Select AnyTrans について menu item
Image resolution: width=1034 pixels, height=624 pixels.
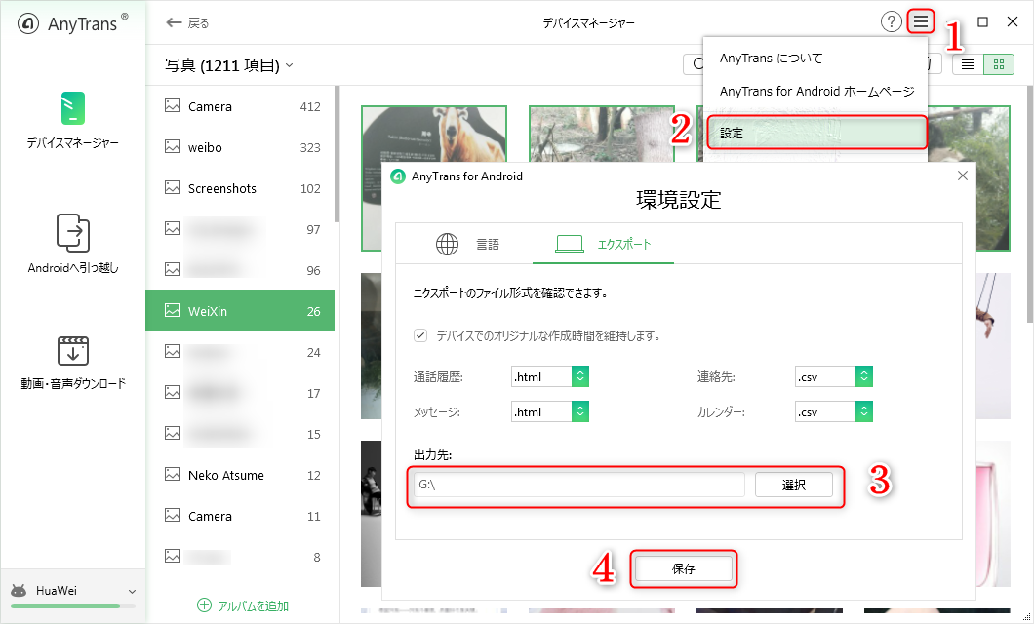[x=771, y=58]
